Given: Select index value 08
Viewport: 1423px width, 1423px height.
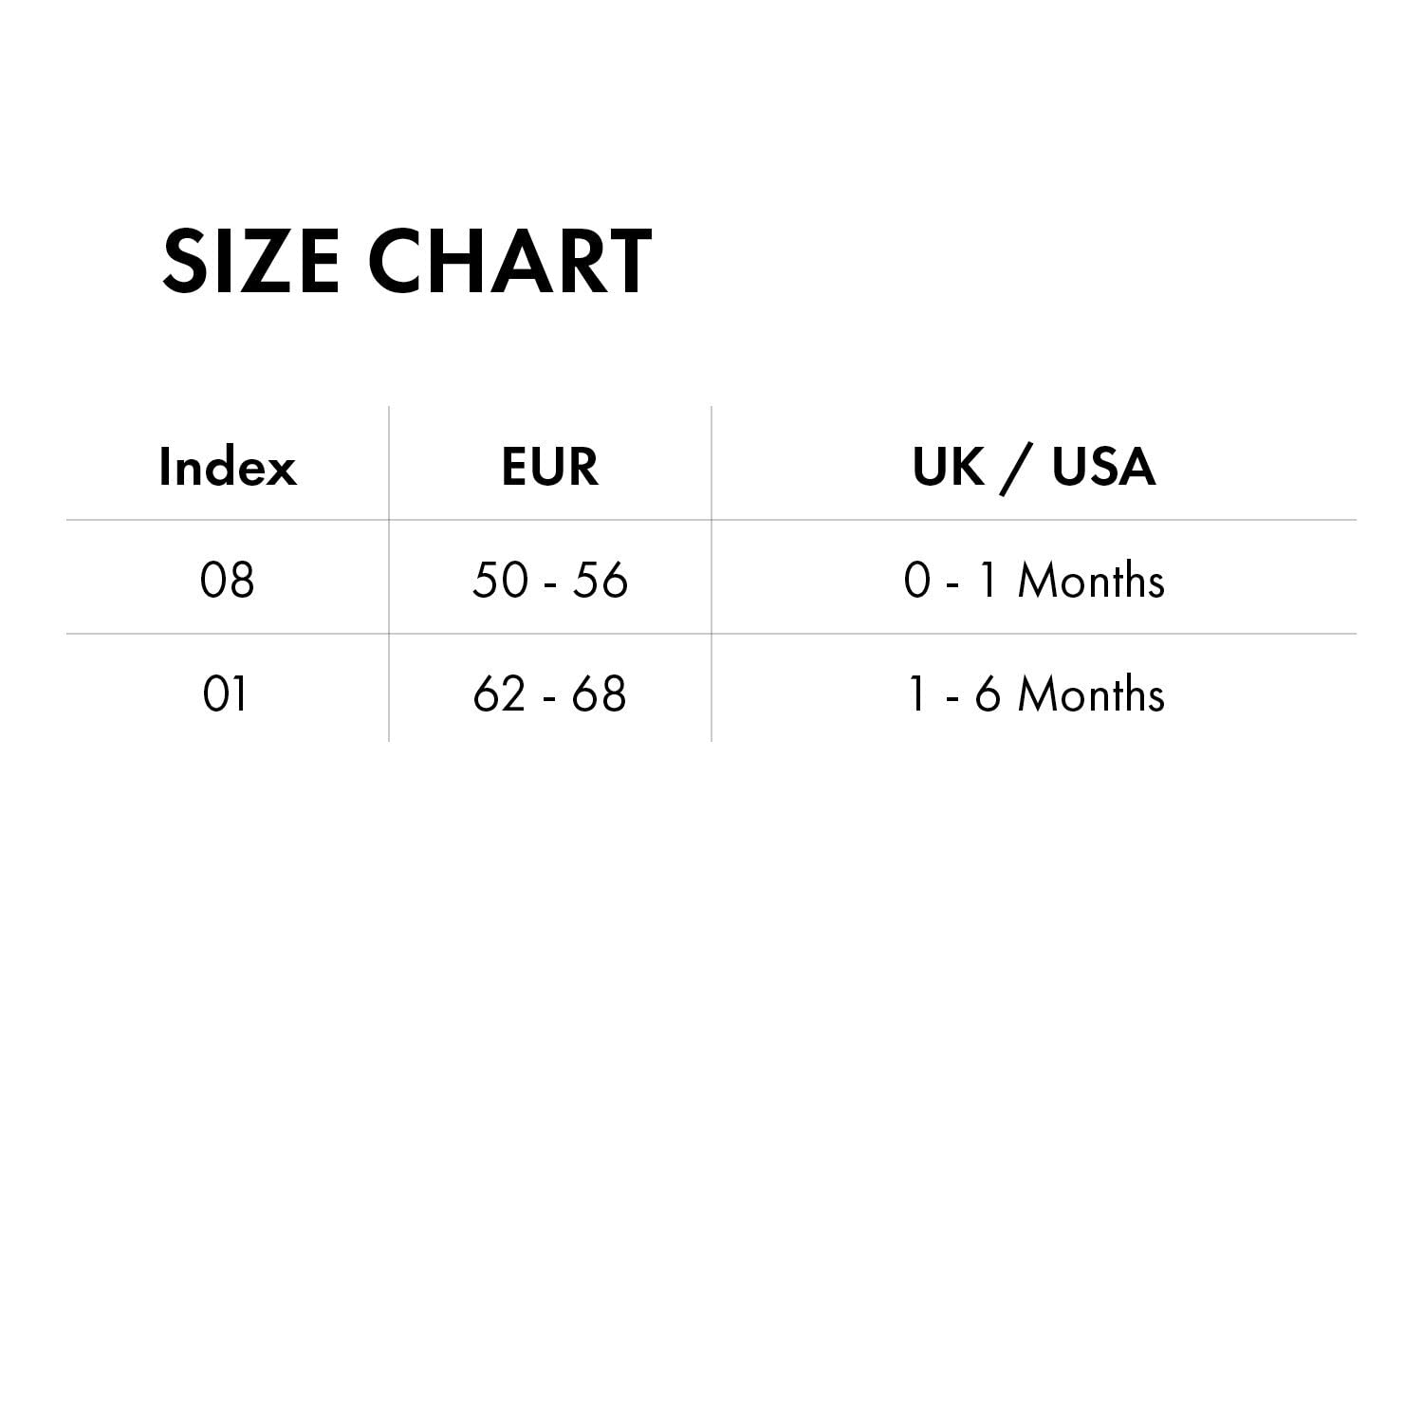Looking at the screenshot, I should 228,580.
